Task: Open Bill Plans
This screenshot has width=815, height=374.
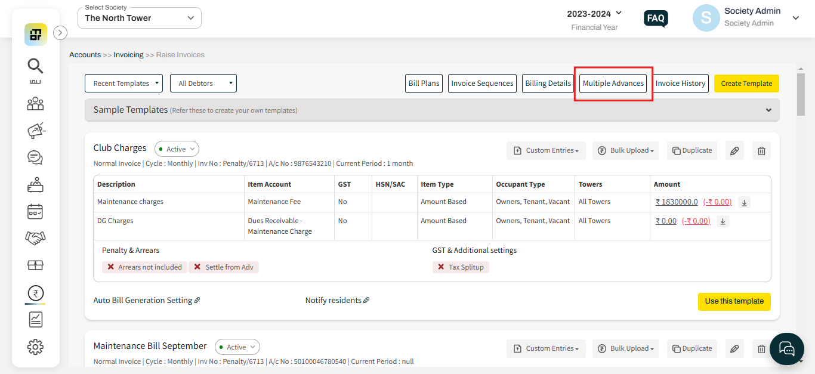Action: point(424,84)
